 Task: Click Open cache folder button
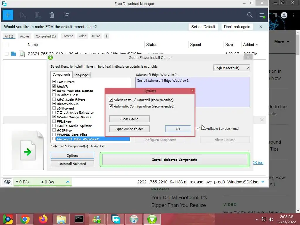129,129
